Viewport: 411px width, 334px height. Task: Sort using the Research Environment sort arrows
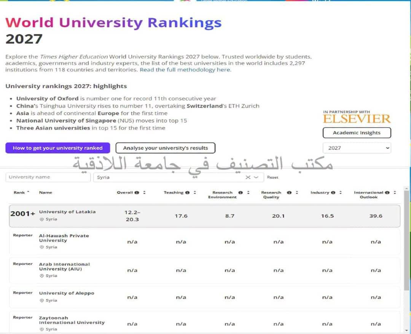(248, 193)
